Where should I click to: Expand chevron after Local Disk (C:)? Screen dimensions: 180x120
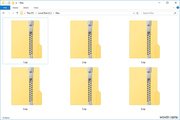[54, 13]
